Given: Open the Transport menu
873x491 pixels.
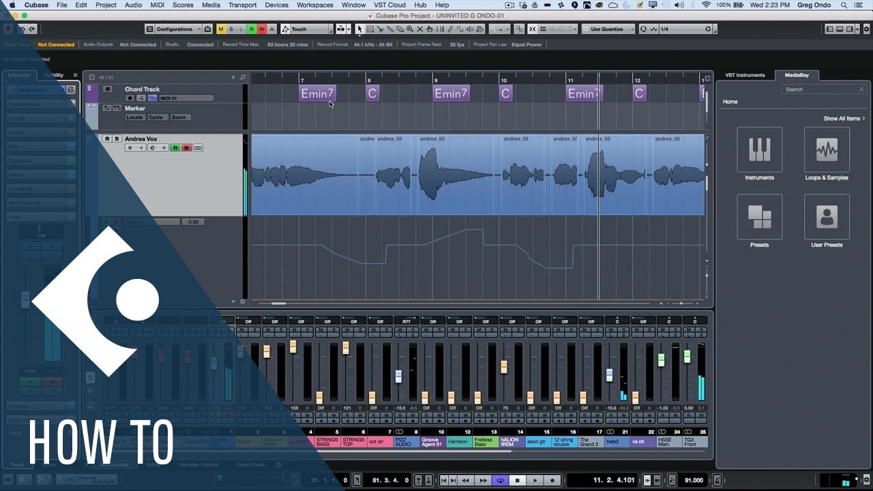Looking at the screenshot, I should [242, 5].
